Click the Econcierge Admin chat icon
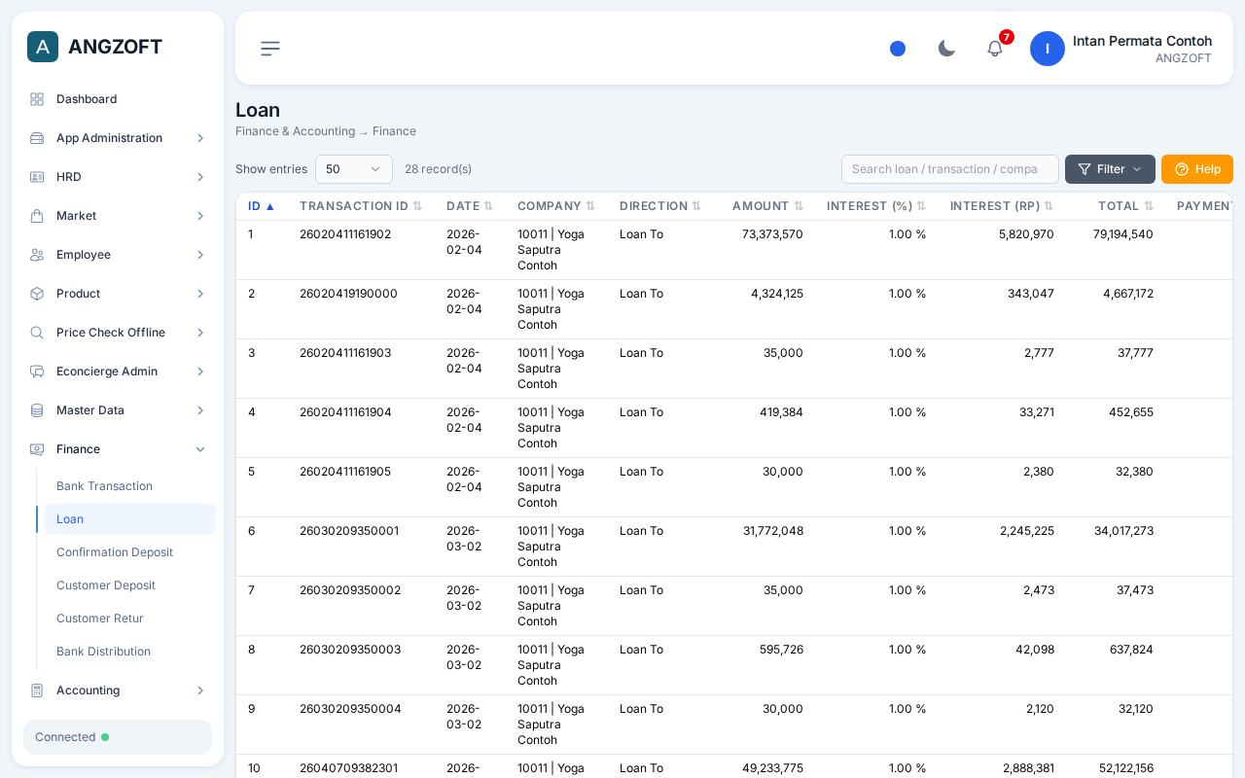The height and width of the screenshot is (778, 1245). (x=37, y=371)
